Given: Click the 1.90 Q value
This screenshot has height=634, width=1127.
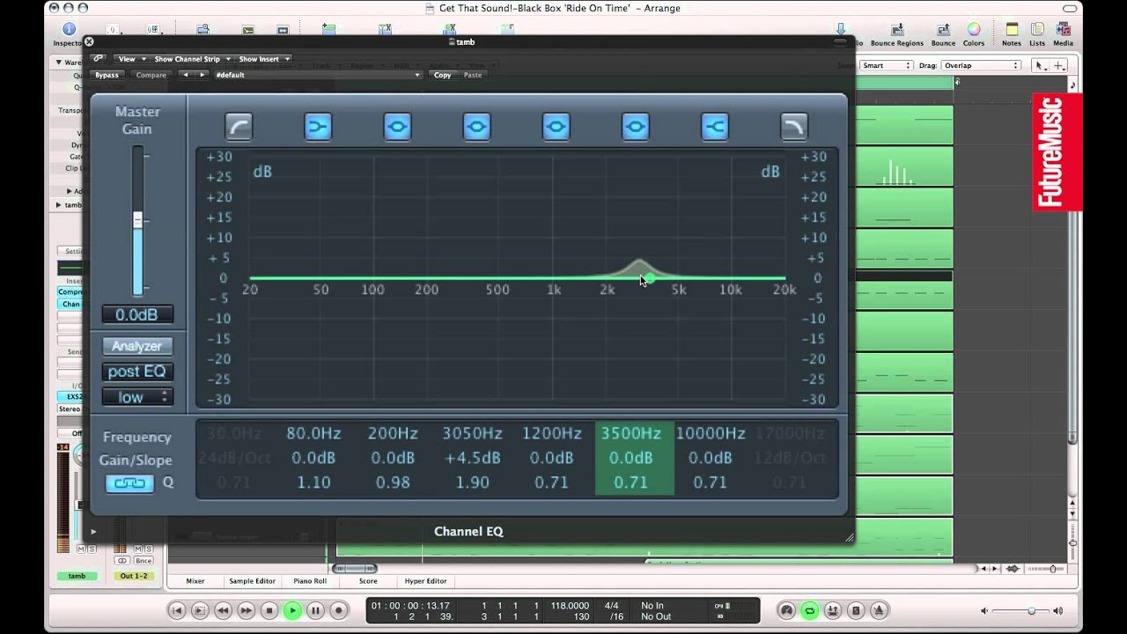Looking at the screenshot, I should click(x=473, y=483).
